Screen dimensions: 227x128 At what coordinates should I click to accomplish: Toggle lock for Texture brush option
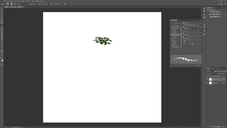pos(181,31)
